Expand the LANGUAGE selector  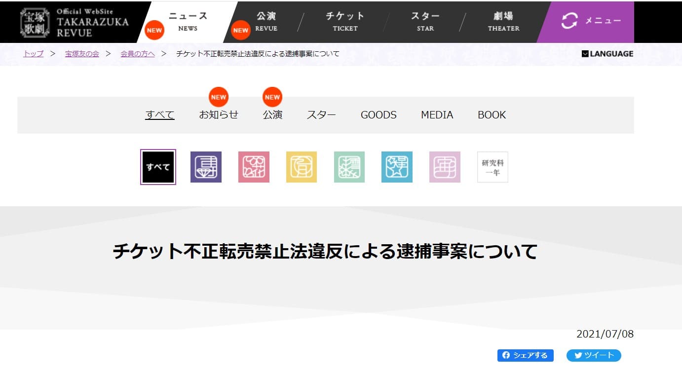coord(607,54)
